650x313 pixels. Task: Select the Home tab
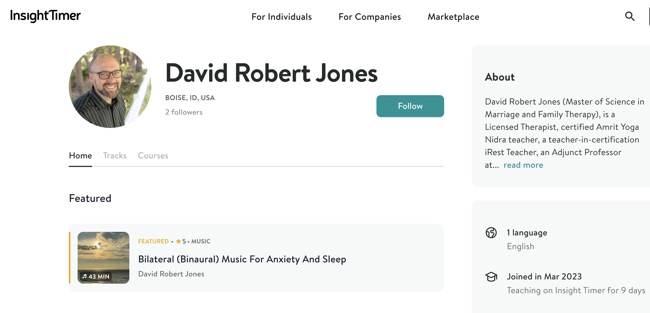tap(80, 156)
